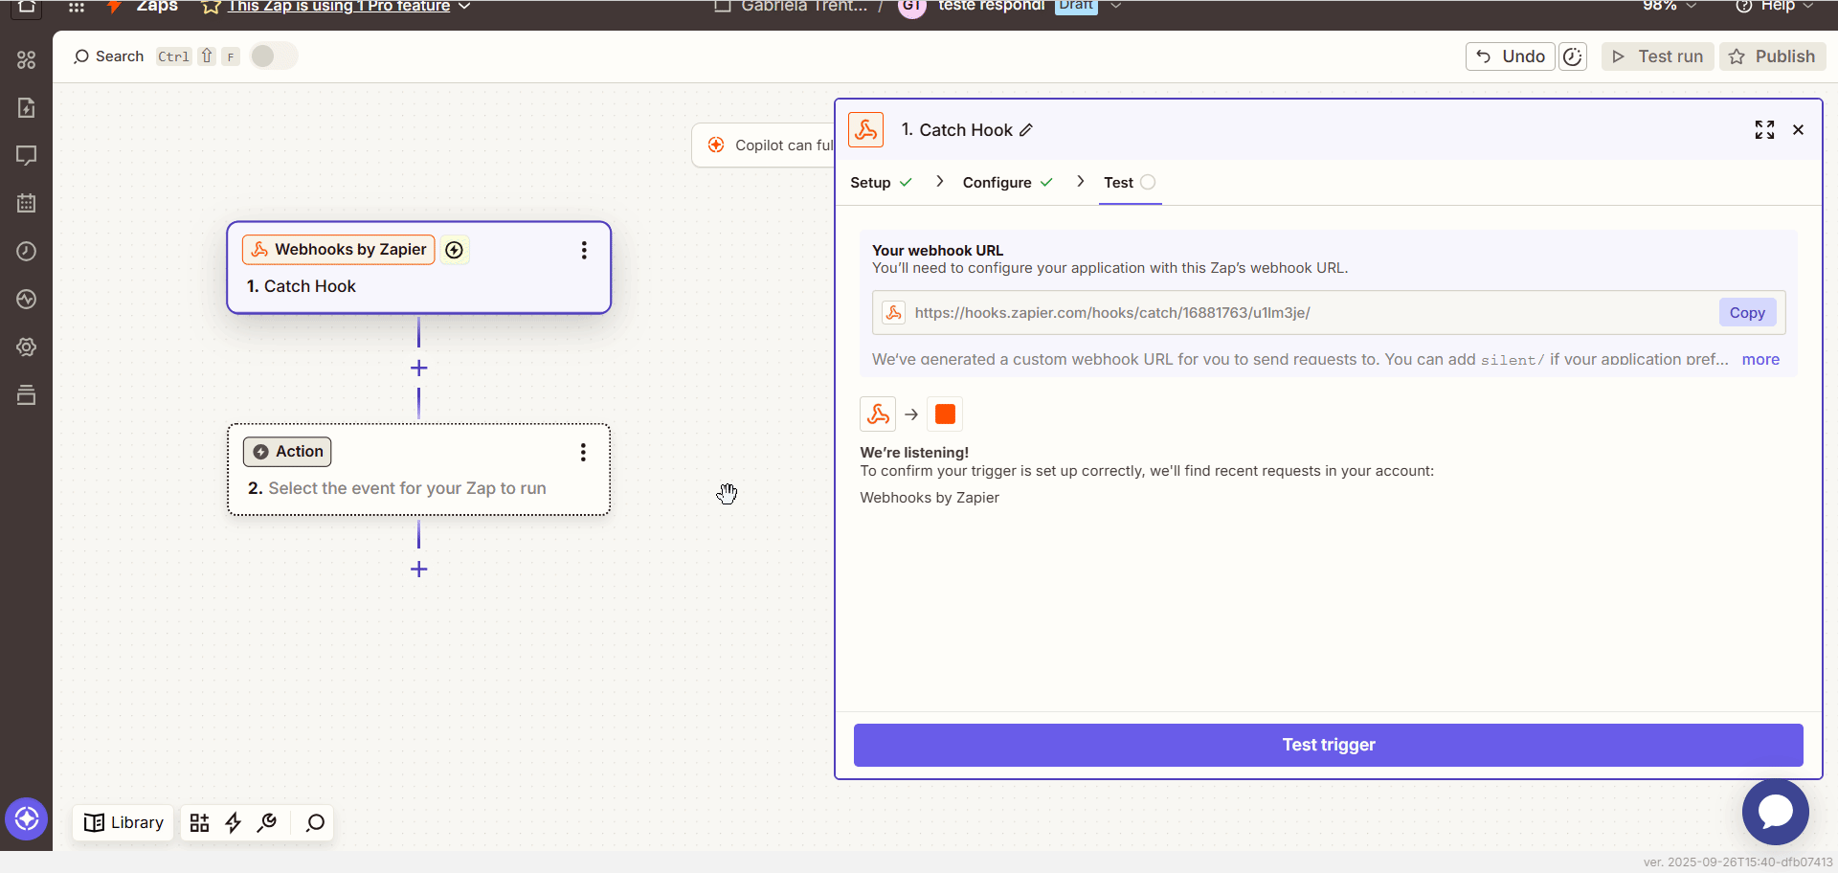The width and height of the screenshot is (1838, 873).
Task: Open the calendar notes sidebar icon
Action: click(26, 203)
